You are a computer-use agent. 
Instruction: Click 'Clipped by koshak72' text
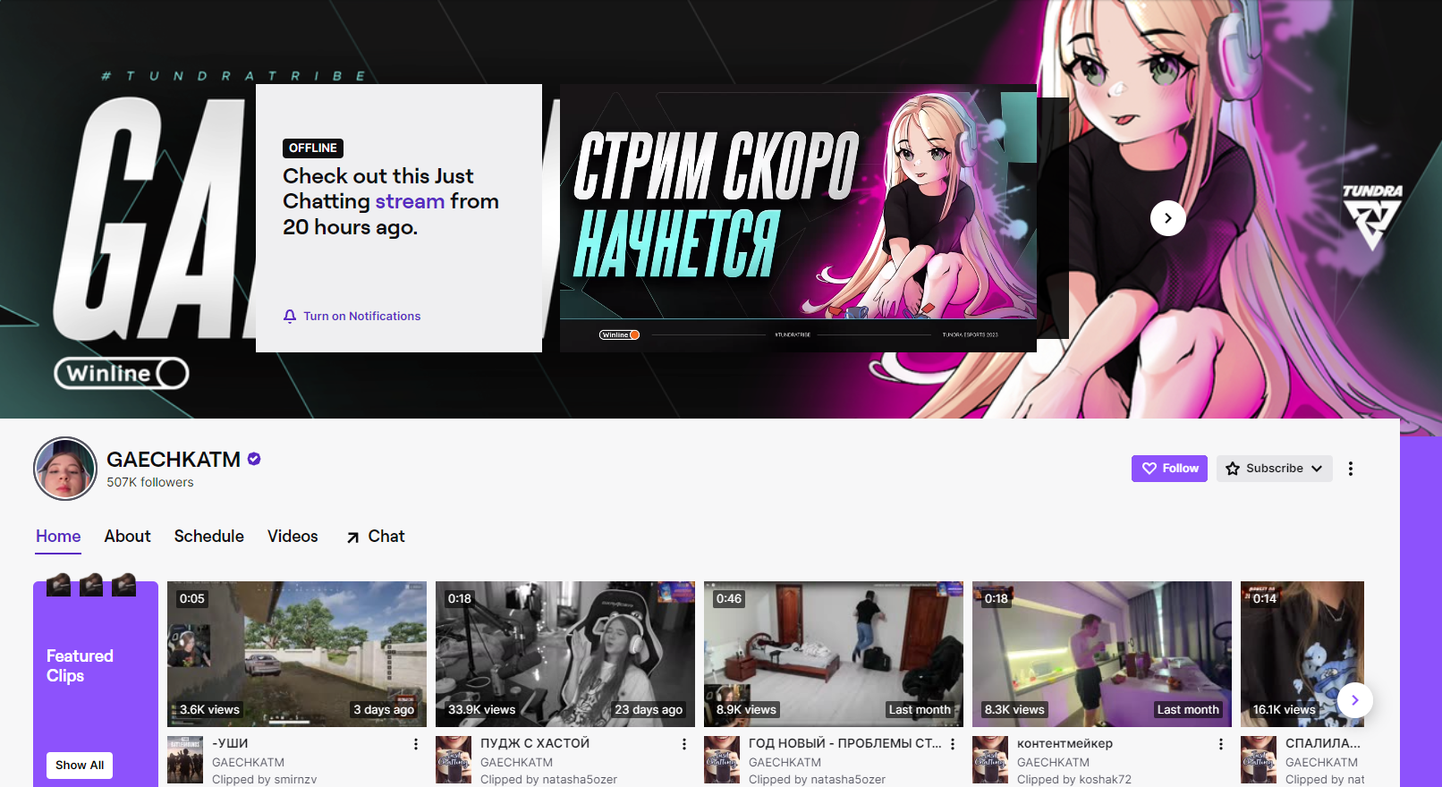pos(1074,780)
